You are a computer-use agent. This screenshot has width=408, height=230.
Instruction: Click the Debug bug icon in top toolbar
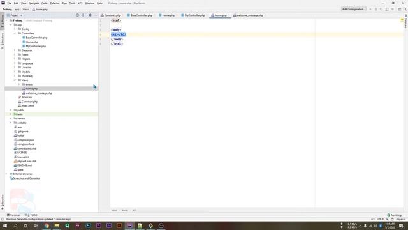[x=375, y=9]
